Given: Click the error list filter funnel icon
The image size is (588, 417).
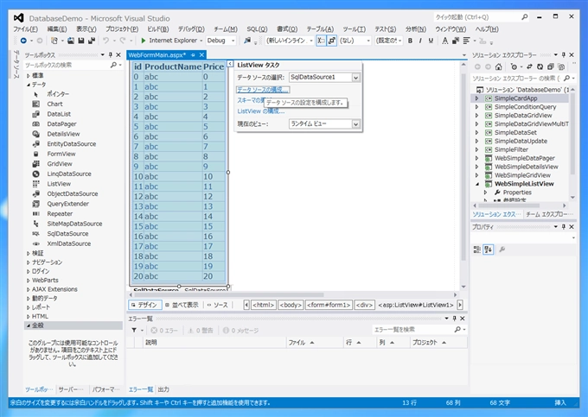Looking at the screenshot, I should pos(134,330).
